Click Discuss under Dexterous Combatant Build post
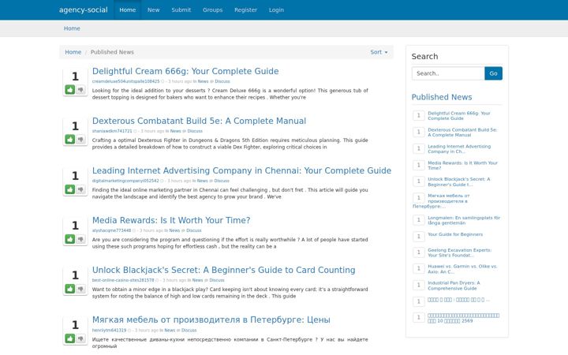The image size is (568, 355). 195,131
